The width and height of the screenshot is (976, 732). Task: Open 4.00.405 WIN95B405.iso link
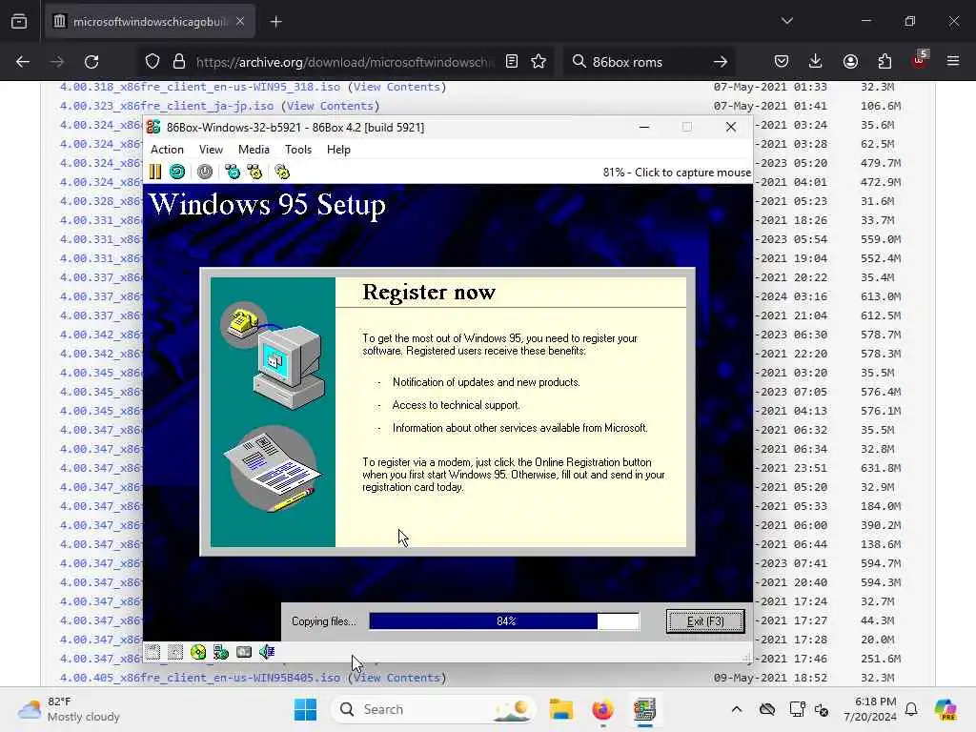tap(200, 678)
